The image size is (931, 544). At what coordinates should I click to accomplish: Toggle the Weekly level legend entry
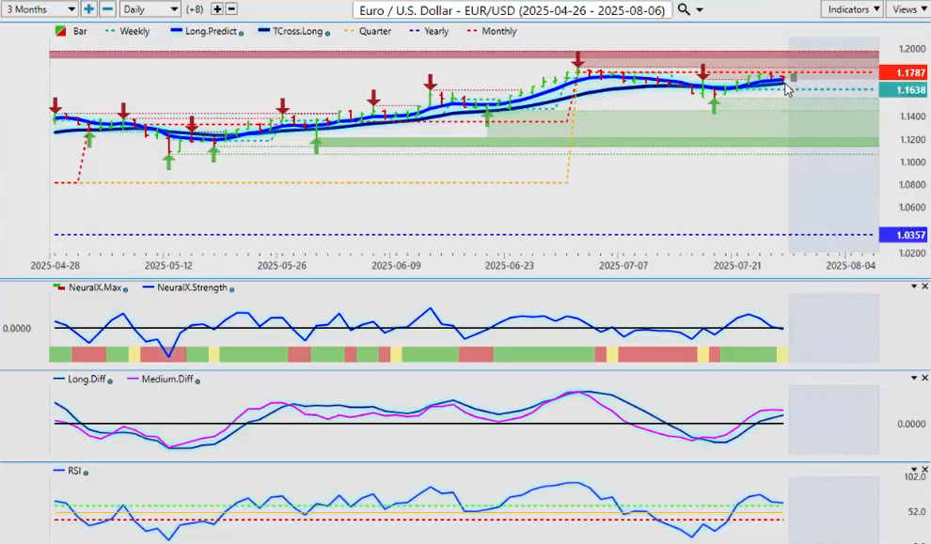click(x=134, y=31)
